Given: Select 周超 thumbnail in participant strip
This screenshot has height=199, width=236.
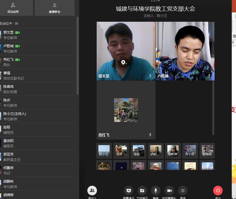Looking at the screenshot, I should [138, 151].
